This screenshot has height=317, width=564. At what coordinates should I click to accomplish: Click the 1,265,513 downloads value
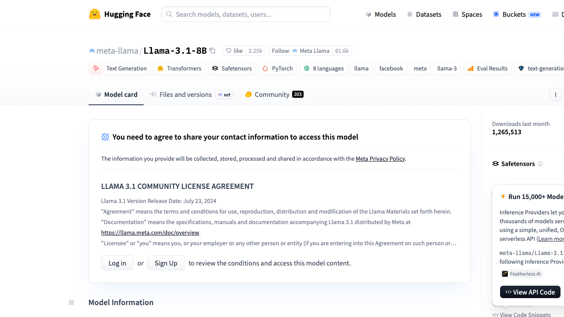[507, 132]
